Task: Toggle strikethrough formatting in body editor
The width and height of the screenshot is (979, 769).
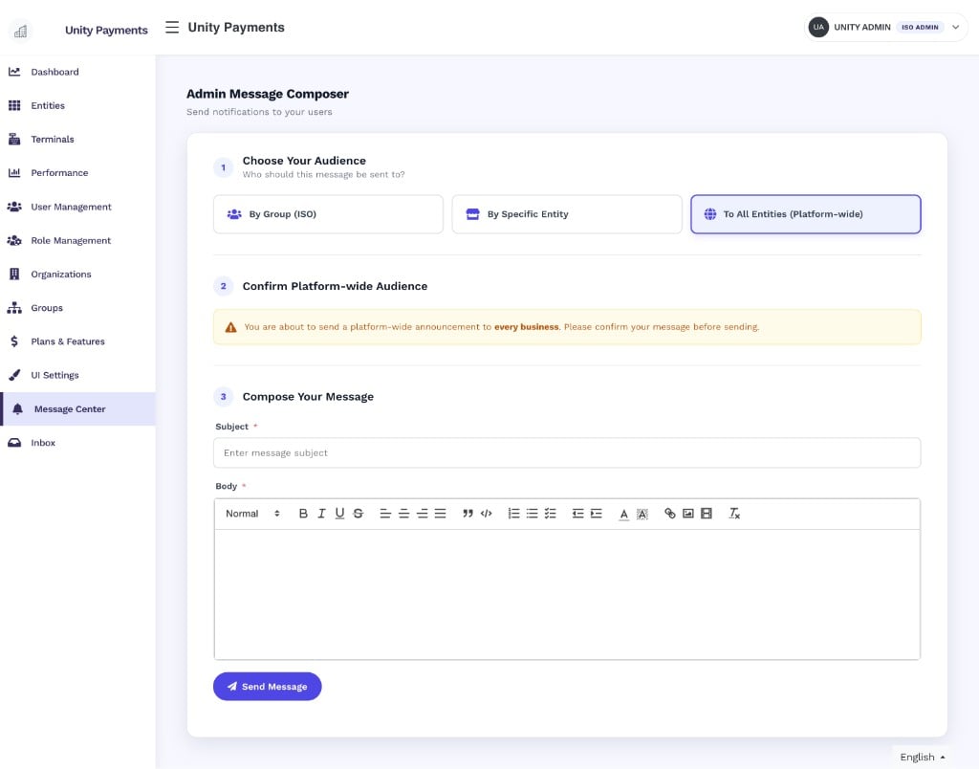Action: (x=359, y=514)
